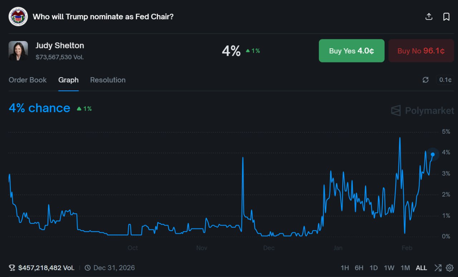Select the ALL time range
This screenshot has width=458, height=277.
(x=421, y=268)
